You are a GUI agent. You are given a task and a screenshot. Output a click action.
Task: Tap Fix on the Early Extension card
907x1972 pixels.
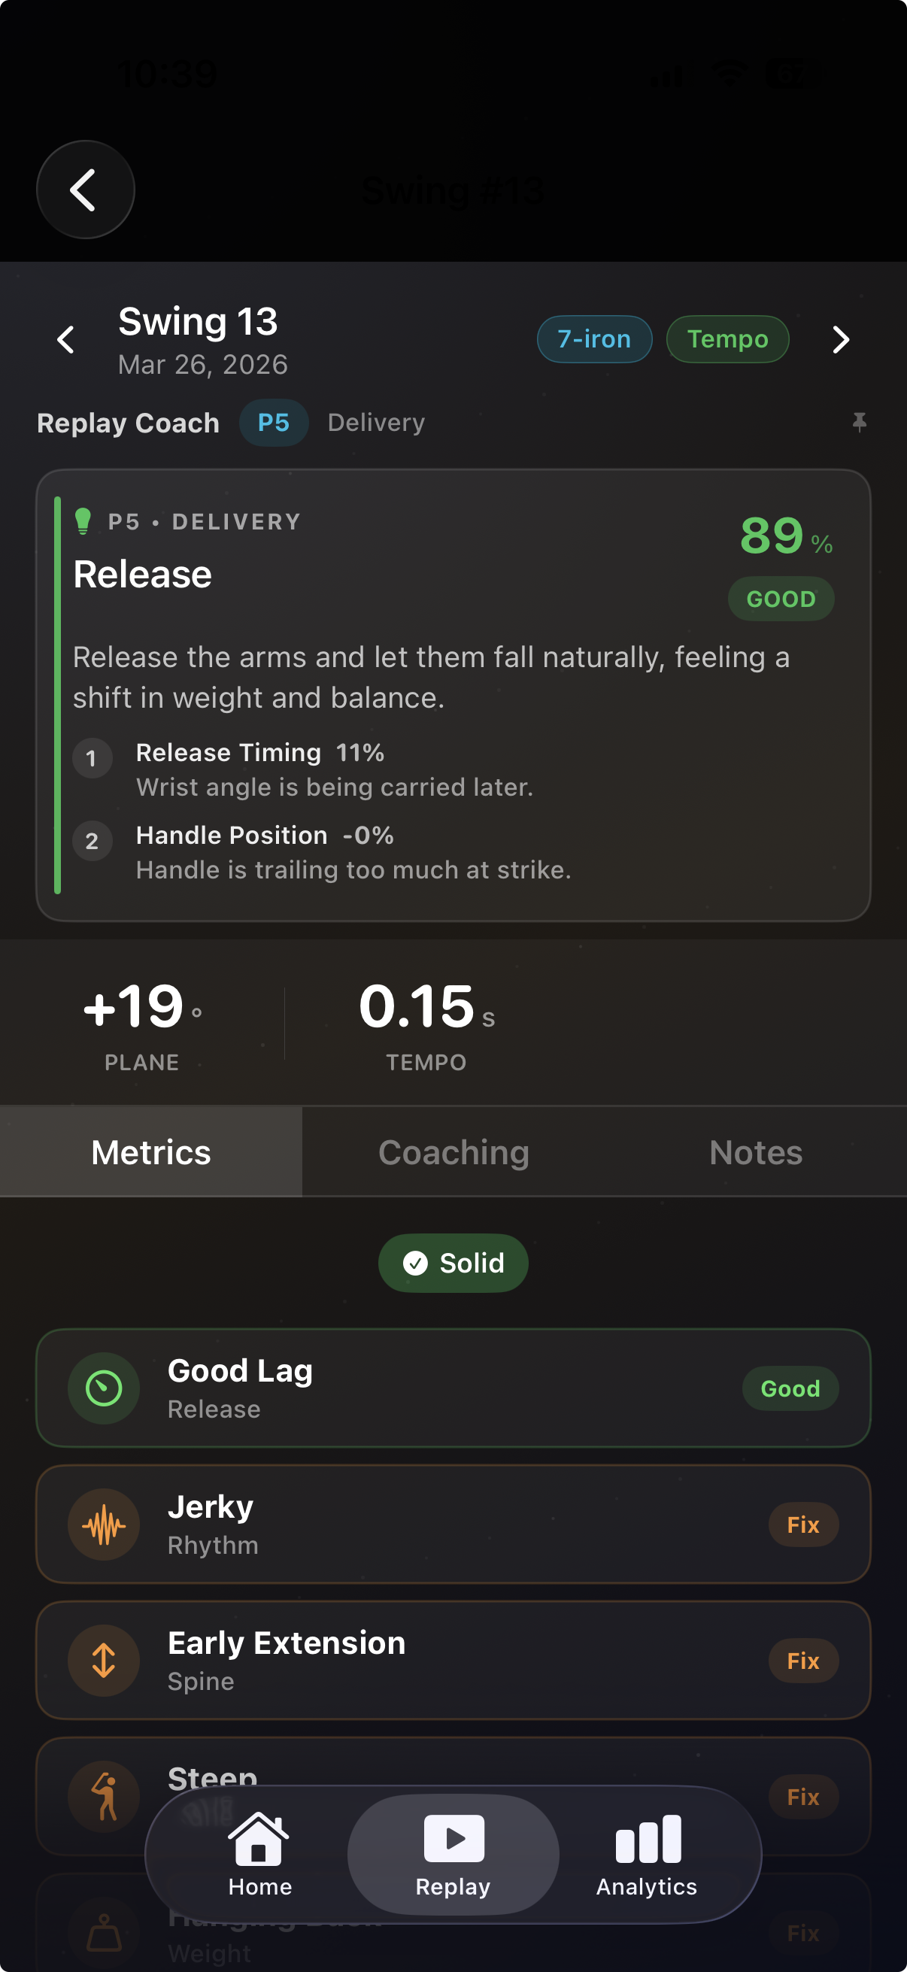[803, 1661]
